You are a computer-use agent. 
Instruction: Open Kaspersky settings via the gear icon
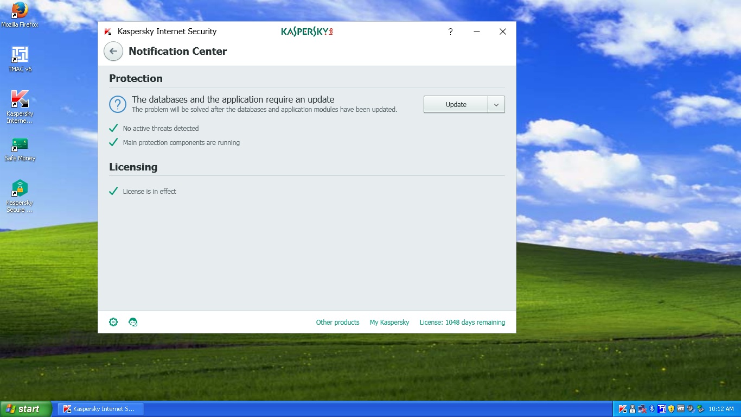[113, 322]
